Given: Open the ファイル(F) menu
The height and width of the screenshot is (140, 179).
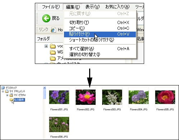Looking at the screenshot, I should coord(51,7).
